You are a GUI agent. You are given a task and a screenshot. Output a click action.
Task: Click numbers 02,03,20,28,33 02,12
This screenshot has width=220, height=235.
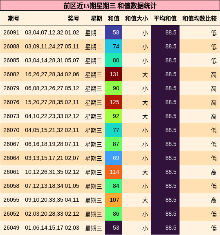coord(52,214)
